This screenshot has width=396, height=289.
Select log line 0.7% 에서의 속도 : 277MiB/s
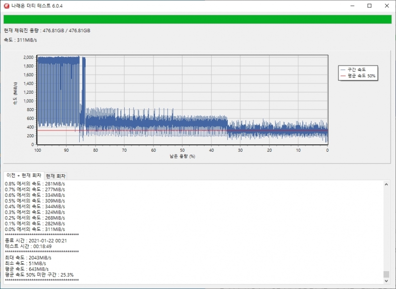35,189
